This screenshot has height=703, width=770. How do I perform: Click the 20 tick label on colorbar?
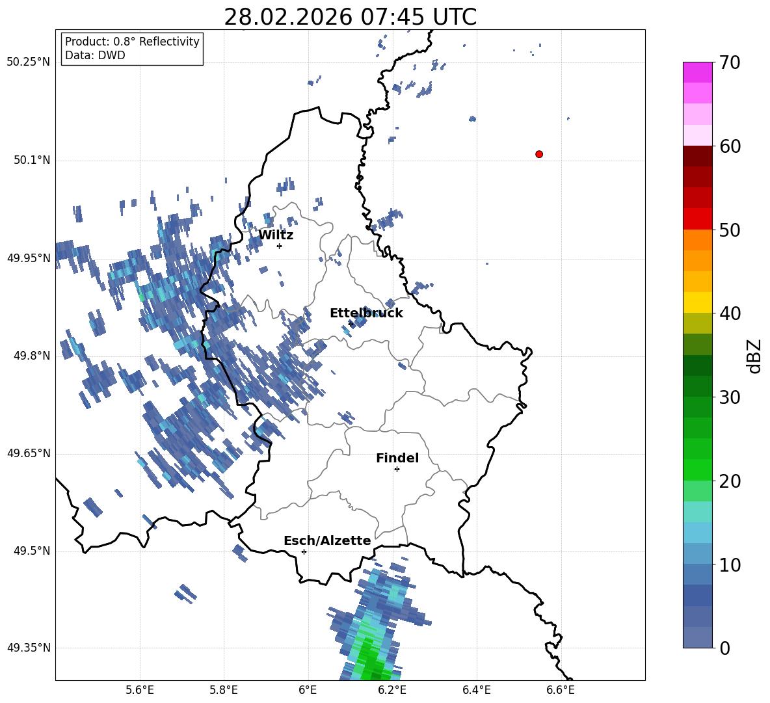coord(730,481)
